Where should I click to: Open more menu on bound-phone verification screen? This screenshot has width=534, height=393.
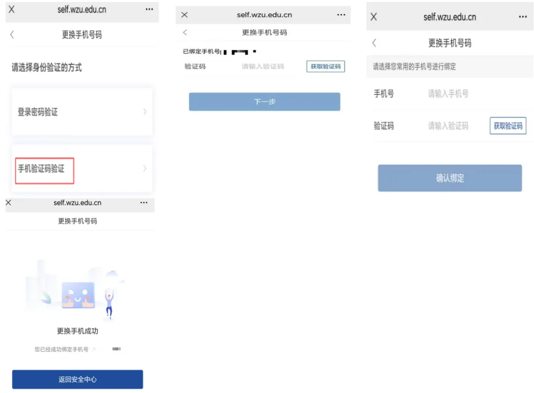tap(341, 15)
